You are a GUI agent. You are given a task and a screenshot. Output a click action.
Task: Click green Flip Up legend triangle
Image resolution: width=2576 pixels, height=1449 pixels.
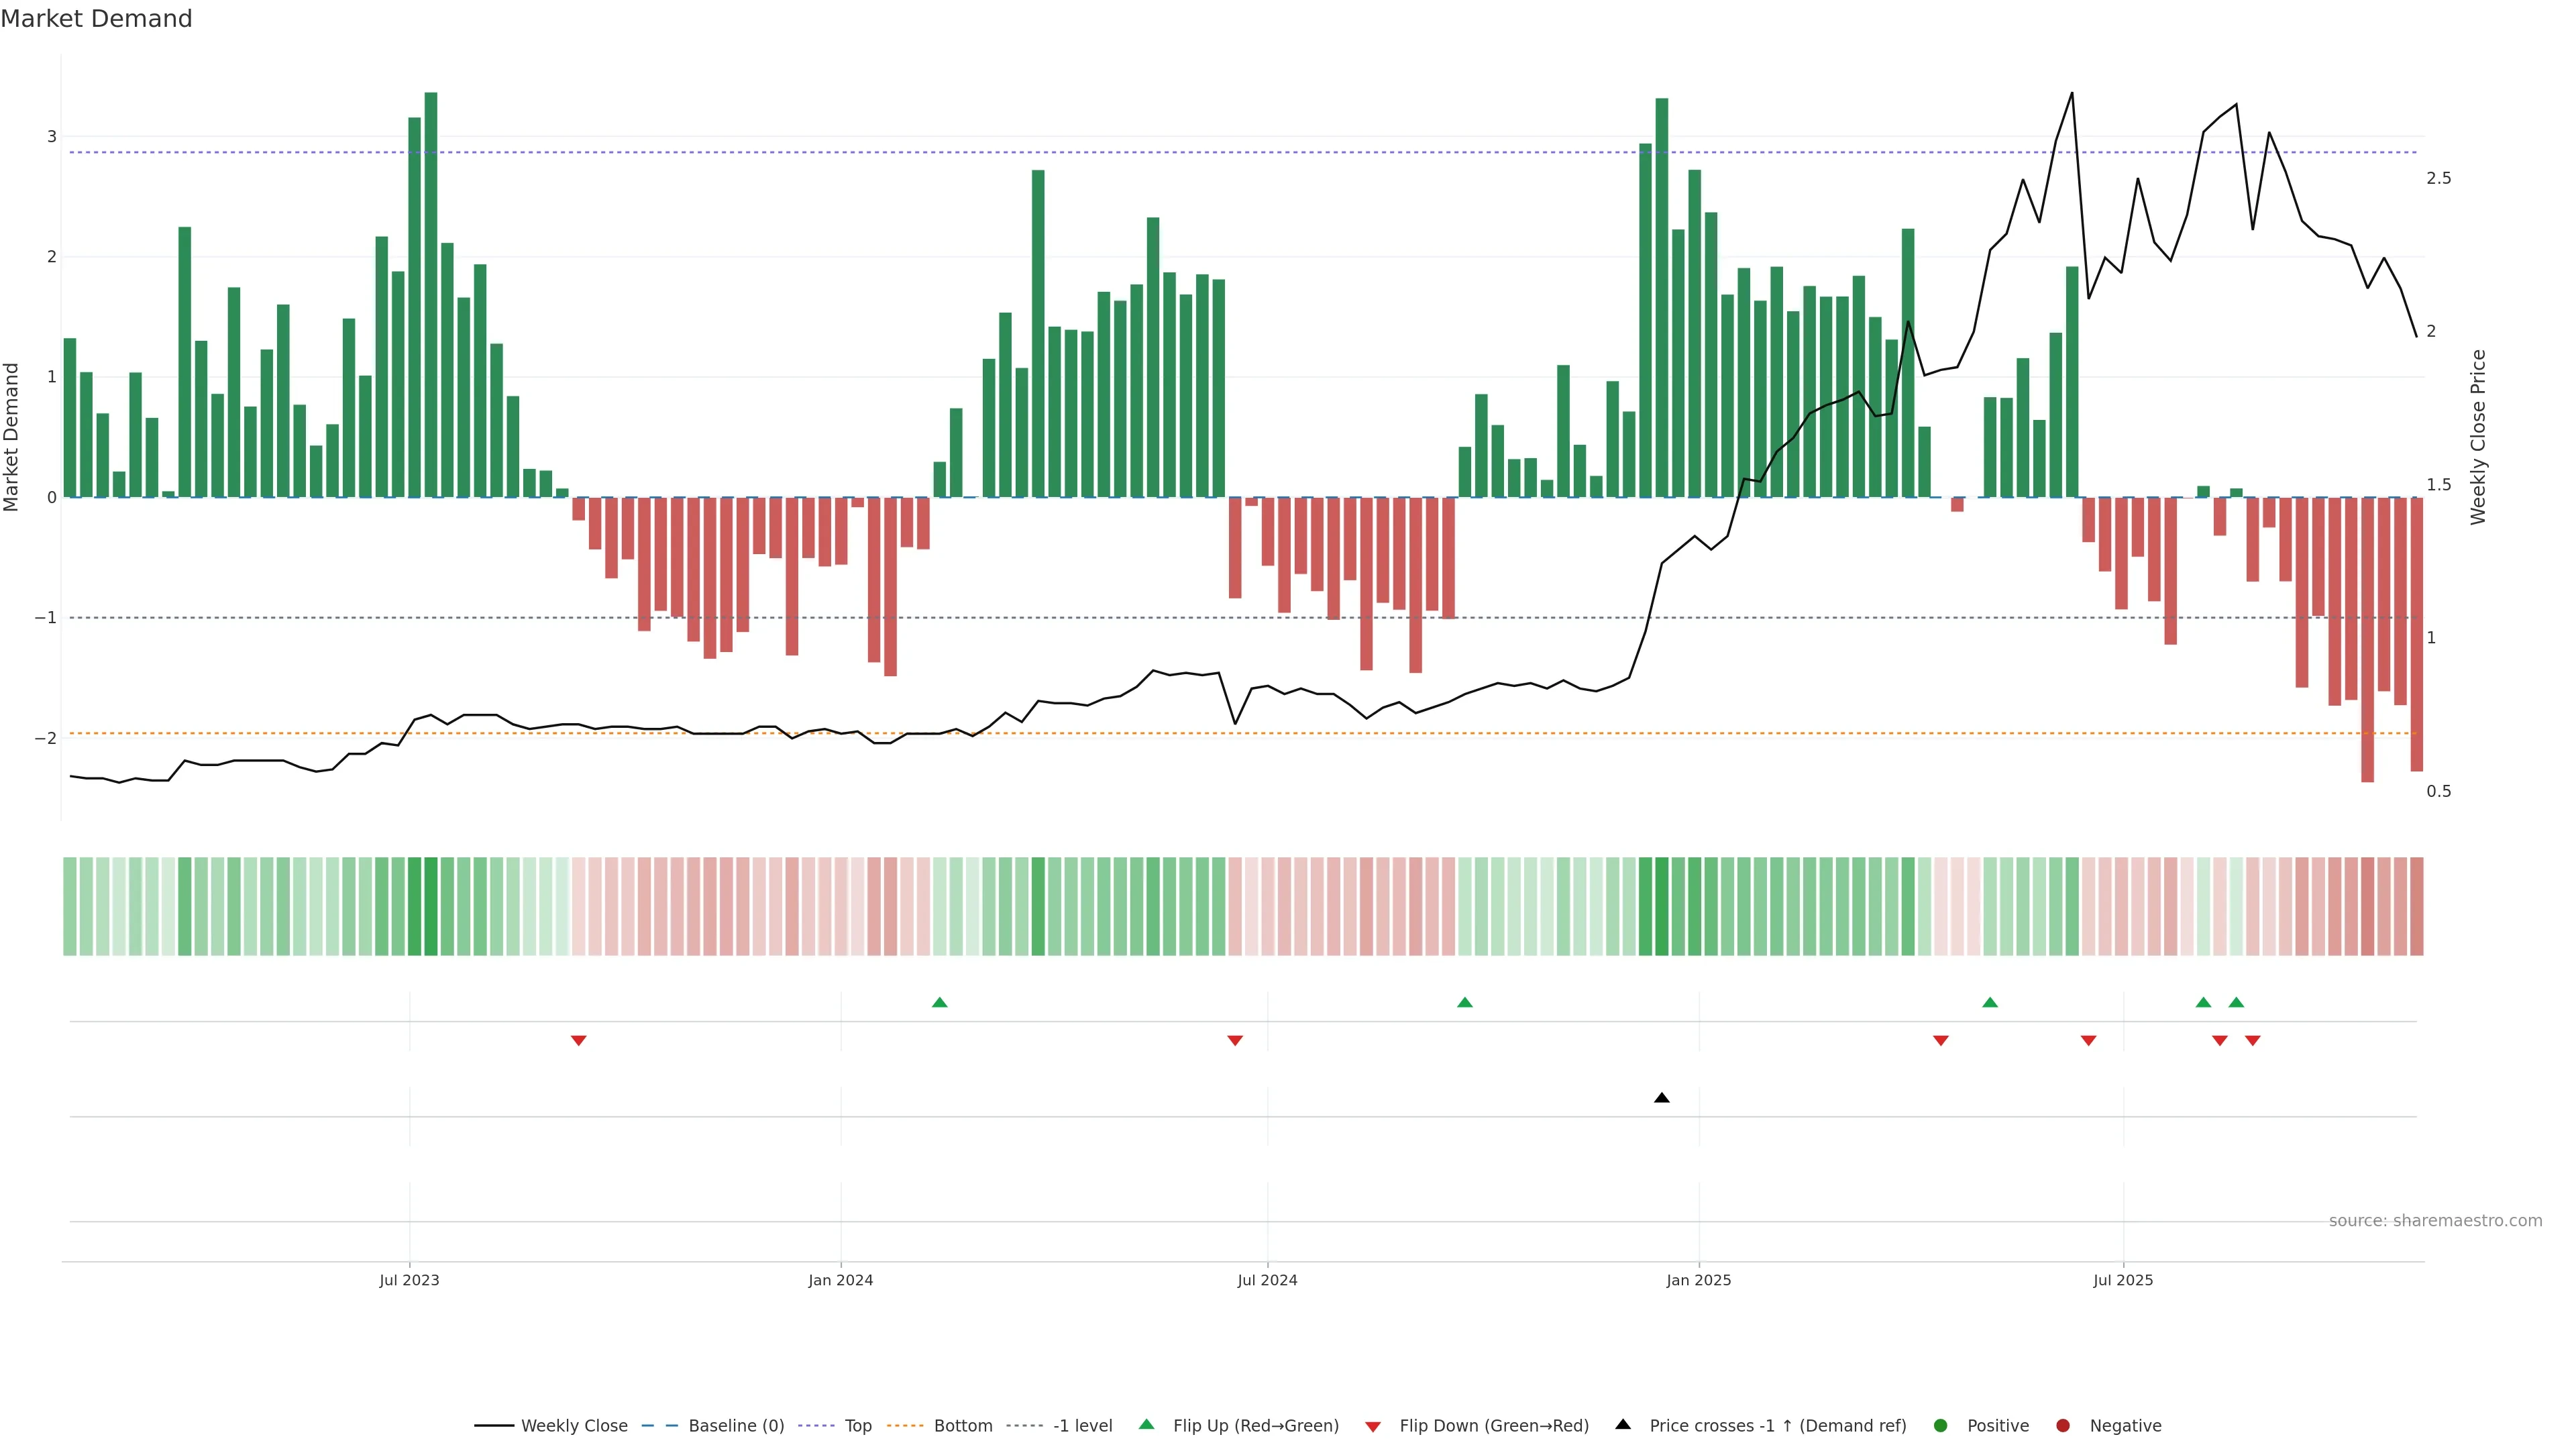[x=1147, y=1425]
